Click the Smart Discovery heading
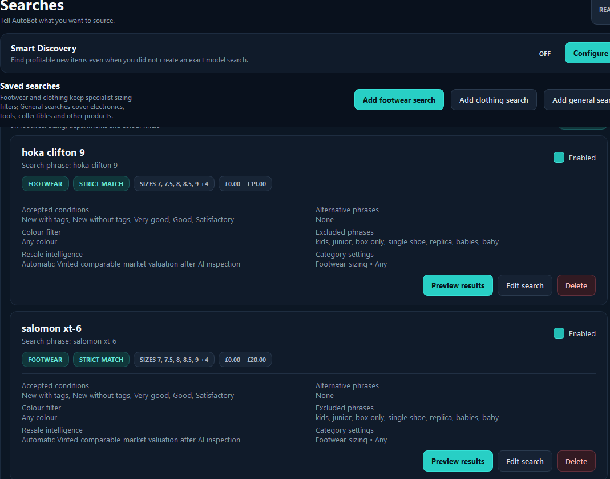 point(43,49)
